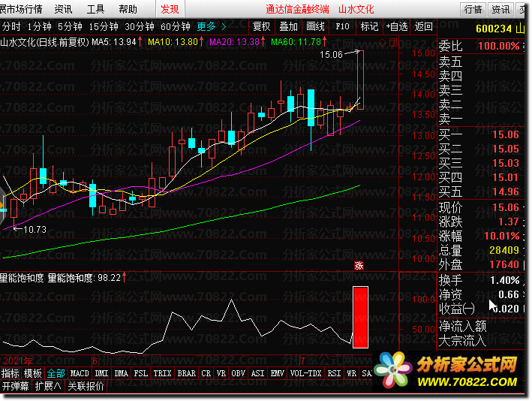Switch indicator to TRIX
The height and width of the screenshot is (401, 532).
tap(162, 373)
